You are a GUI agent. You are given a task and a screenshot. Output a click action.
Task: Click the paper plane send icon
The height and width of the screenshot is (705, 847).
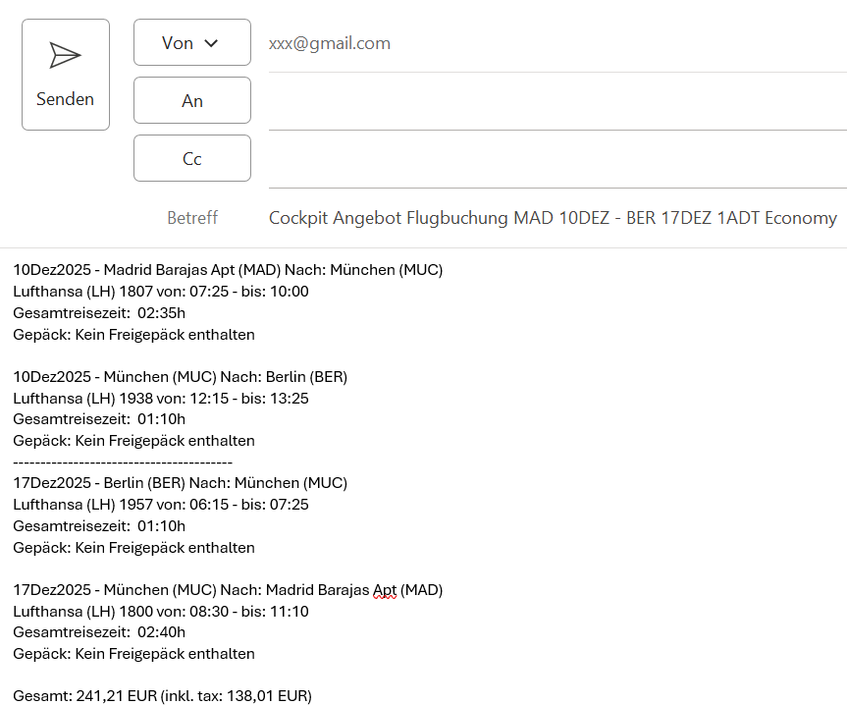(x=65, y=56)
